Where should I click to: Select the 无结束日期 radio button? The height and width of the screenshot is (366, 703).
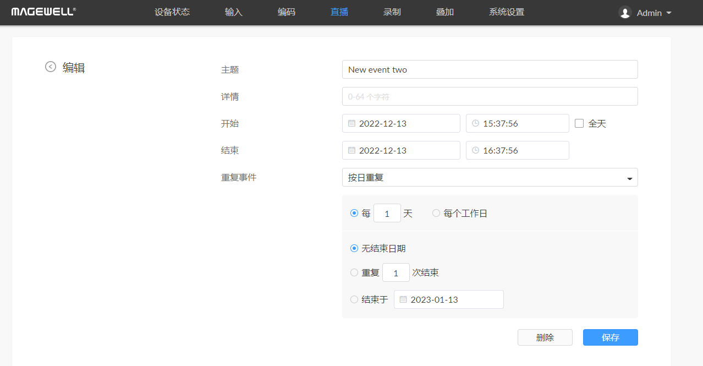[354, 248]
